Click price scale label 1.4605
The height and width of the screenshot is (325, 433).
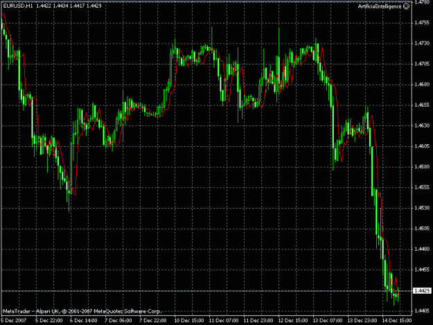pos(422,146)
